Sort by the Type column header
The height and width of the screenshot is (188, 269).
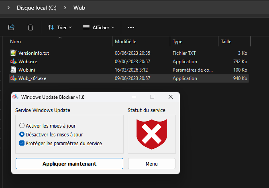coord(194,42)
